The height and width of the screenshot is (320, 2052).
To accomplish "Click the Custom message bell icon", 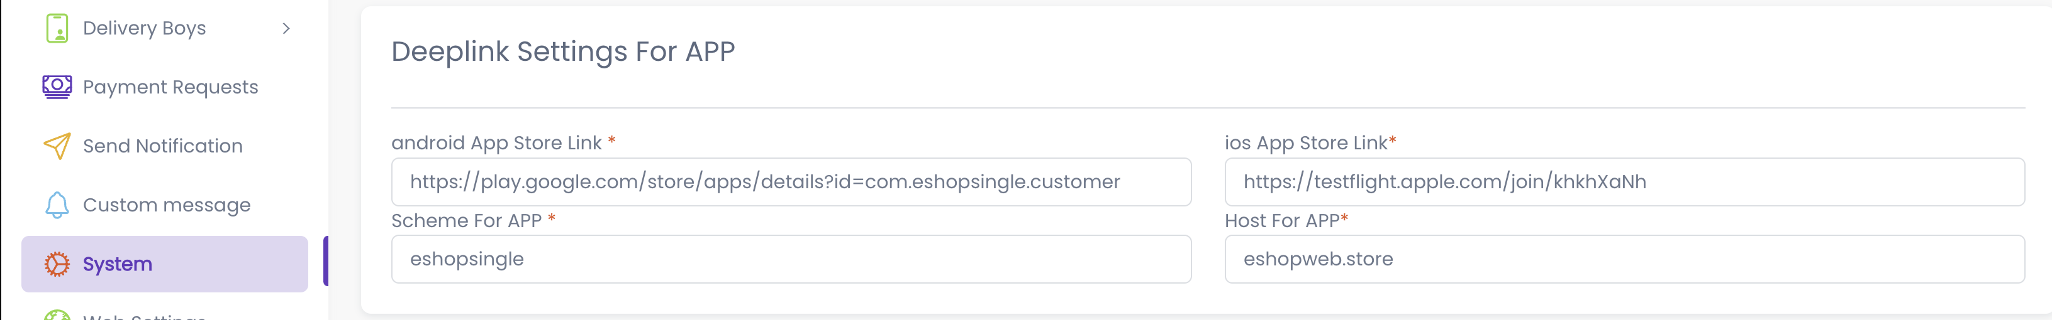I will tap(57, 205).
